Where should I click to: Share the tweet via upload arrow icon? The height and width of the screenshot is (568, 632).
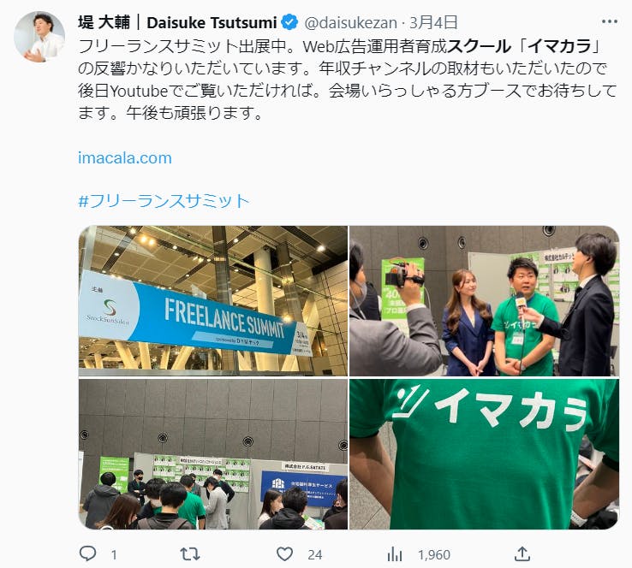pyautogui.click(x=522, y=554)
